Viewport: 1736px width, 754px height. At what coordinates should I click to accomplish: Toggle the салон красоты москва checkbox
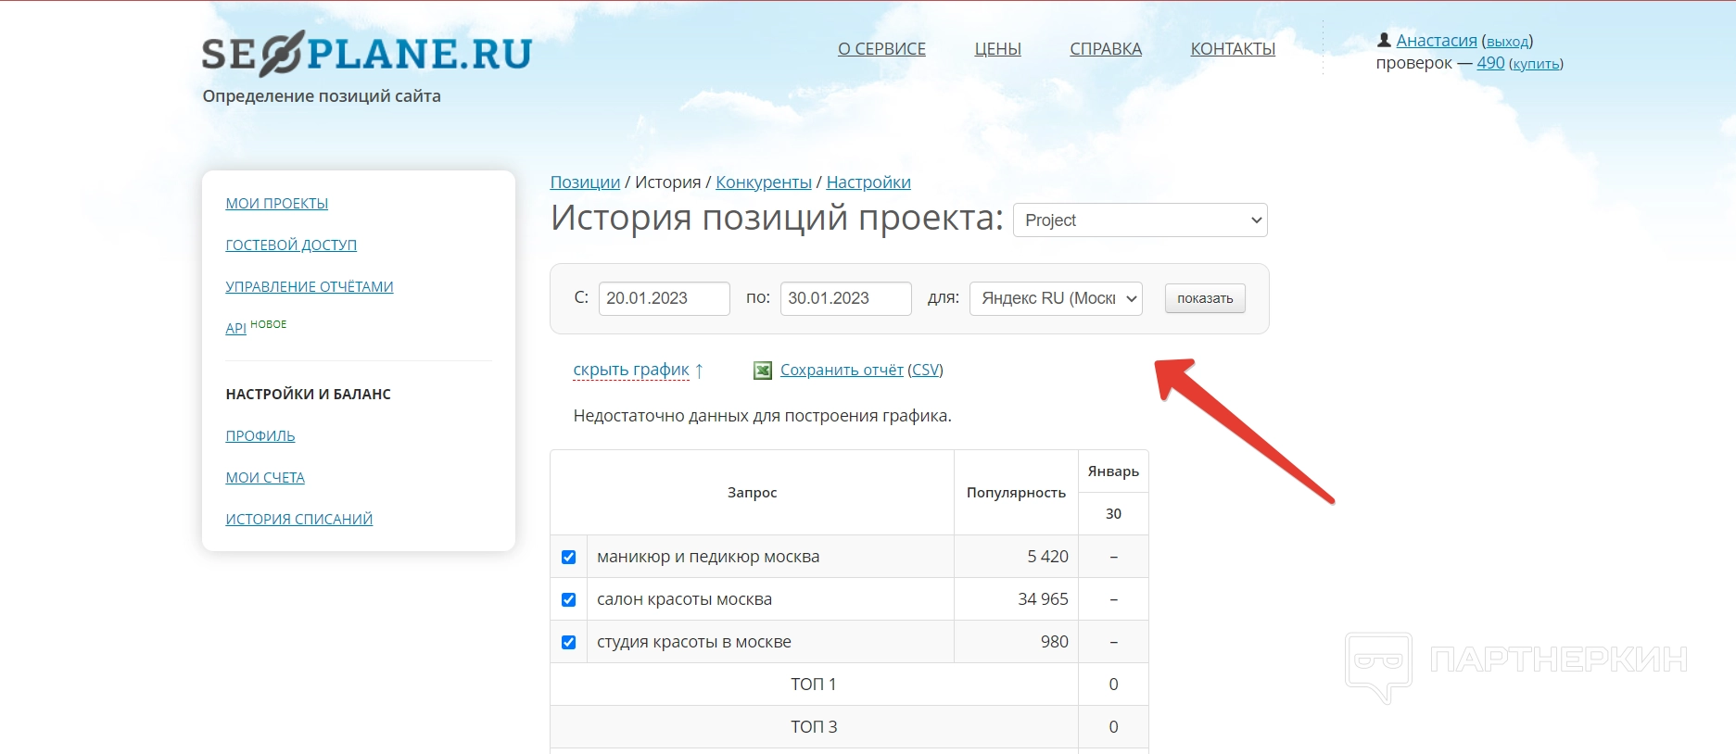click(569, 599)
